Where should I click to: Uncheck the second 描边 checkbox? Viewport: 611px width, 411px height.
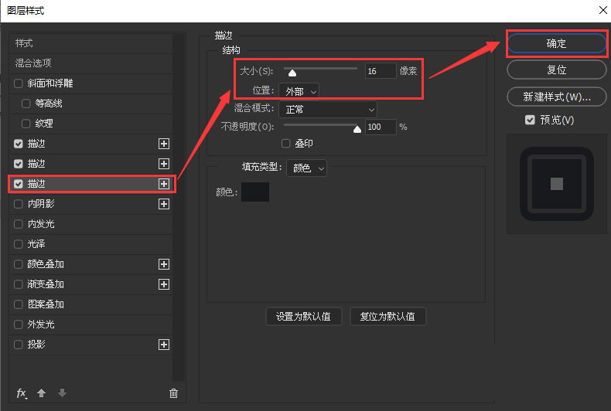coord(19,164)
